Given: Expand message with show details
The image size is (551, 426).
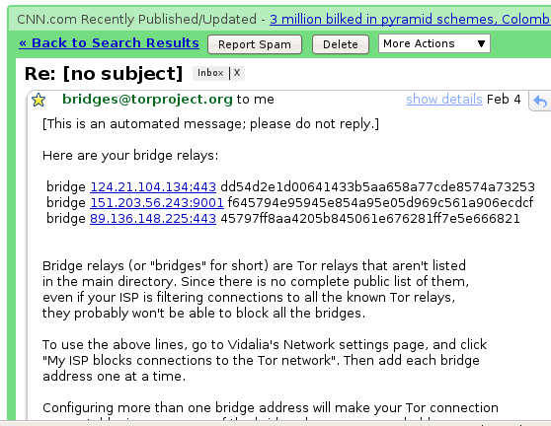Looking at the screenshot, I should [x=443, y=100].
